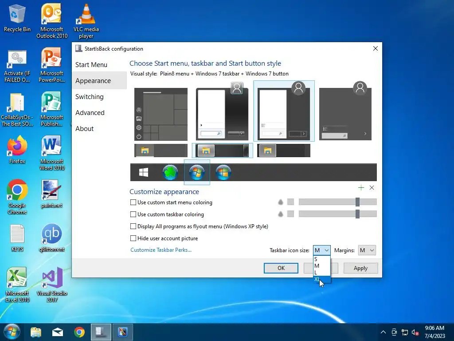Open Recycle Bin on desktop
The height and width of the screenshot is (341, 454).
pyautogui.click(x=17, y=18)
